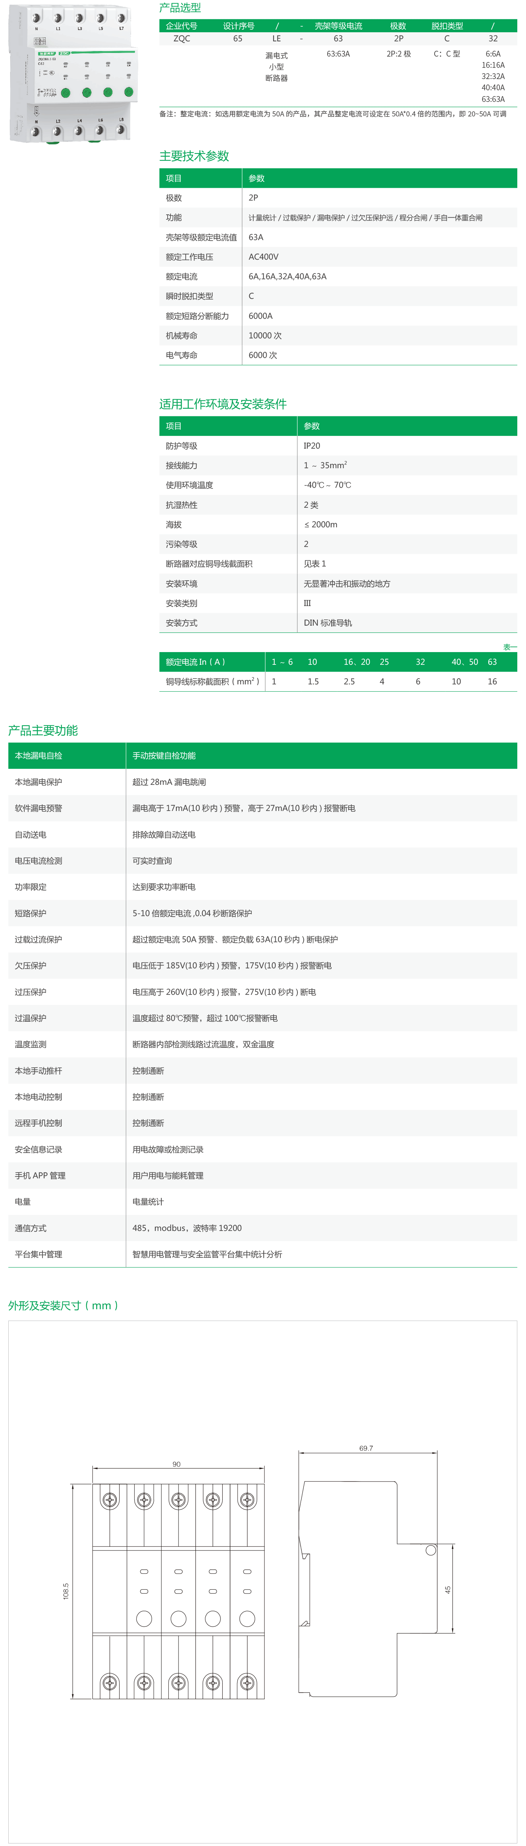The height and width of the screenshot is (1846, 526).
Task: Click the 本地手动推杆 row label
Action: 38,1071
